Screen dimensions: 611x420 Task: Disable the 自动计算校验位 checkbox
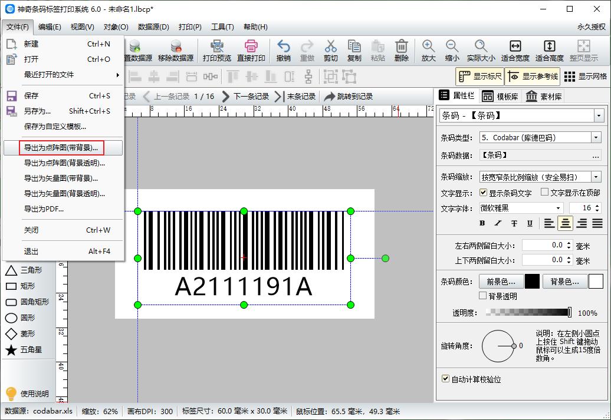445,380
